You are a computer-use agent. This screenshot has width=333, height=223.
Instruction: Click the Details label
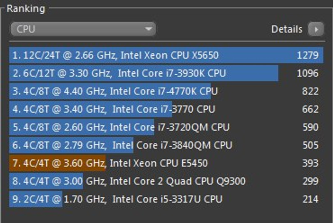[x=286, y=29]
